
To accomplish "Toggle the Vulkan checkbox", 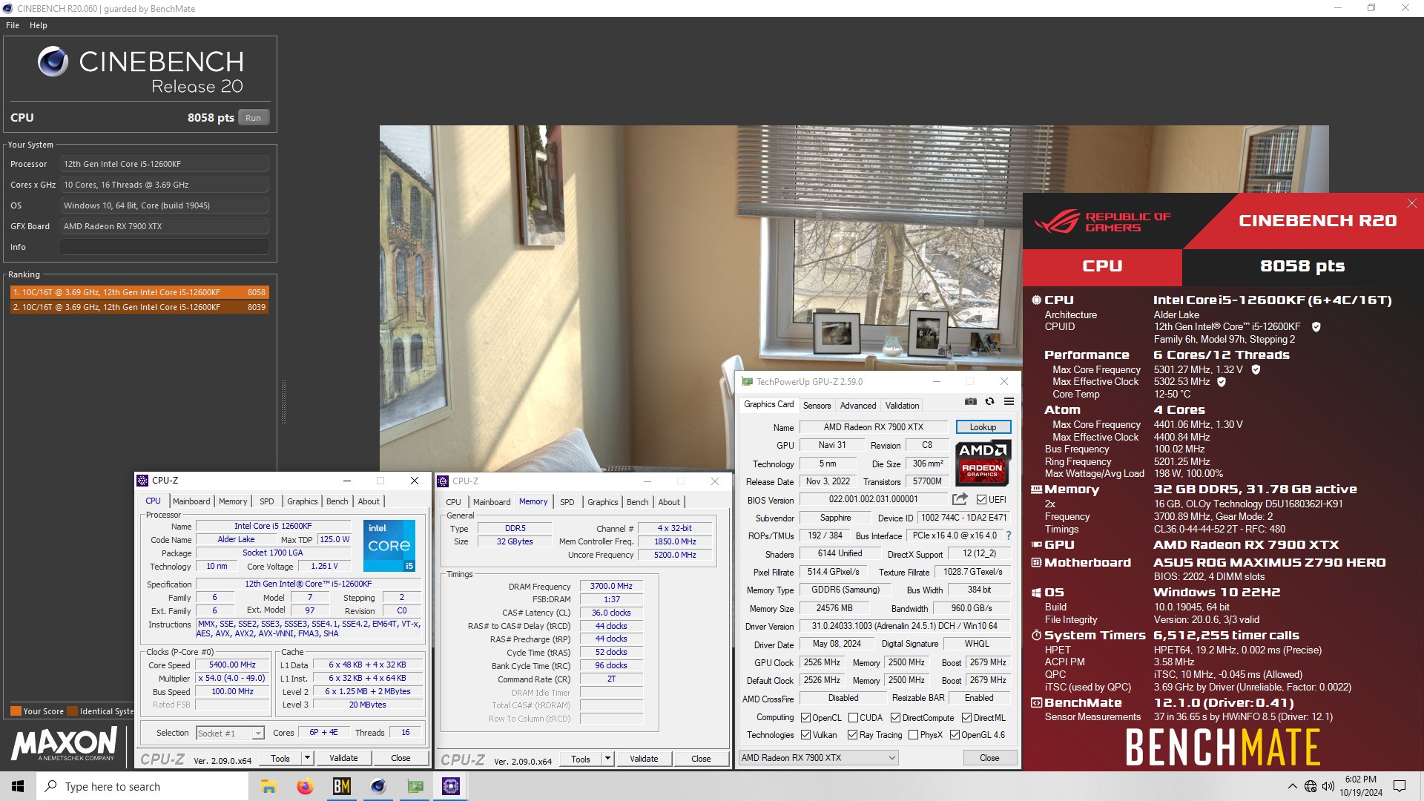I will click(x=805, y=735).
